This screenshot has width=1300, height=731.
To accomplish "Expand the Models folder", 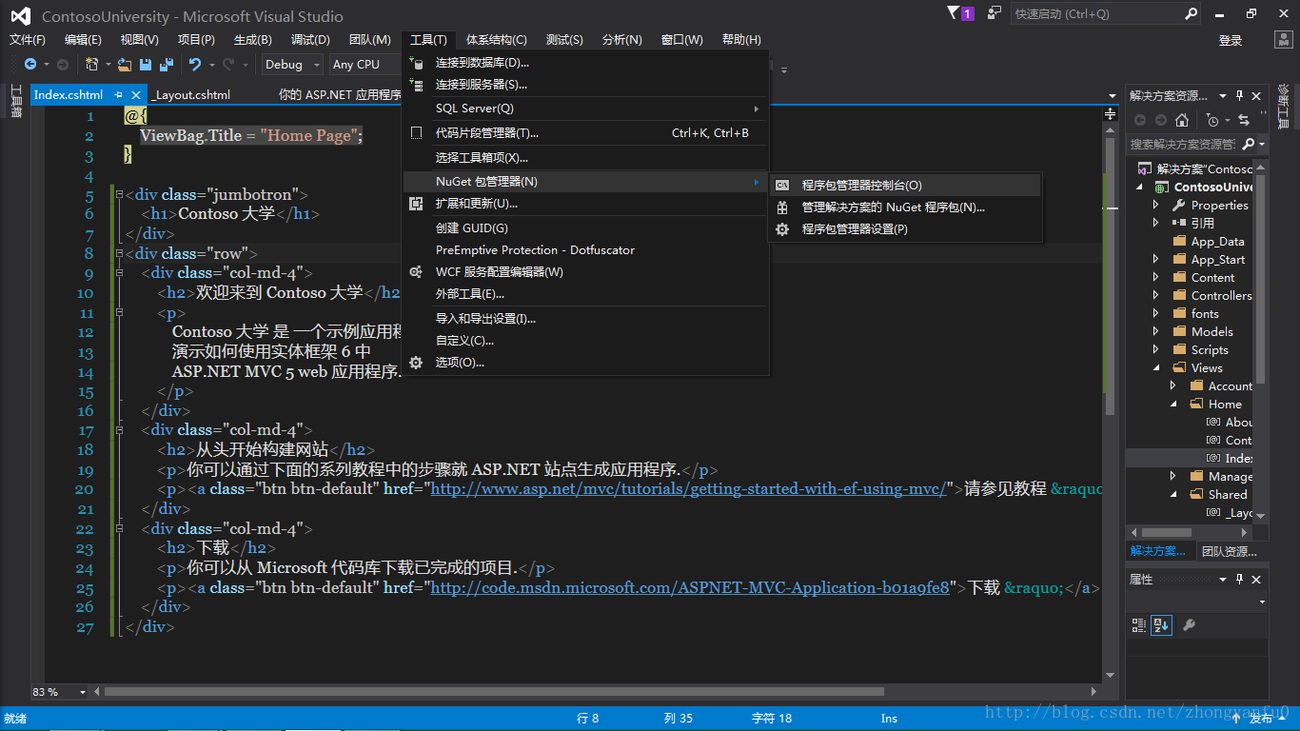I will click(1155, 332).
